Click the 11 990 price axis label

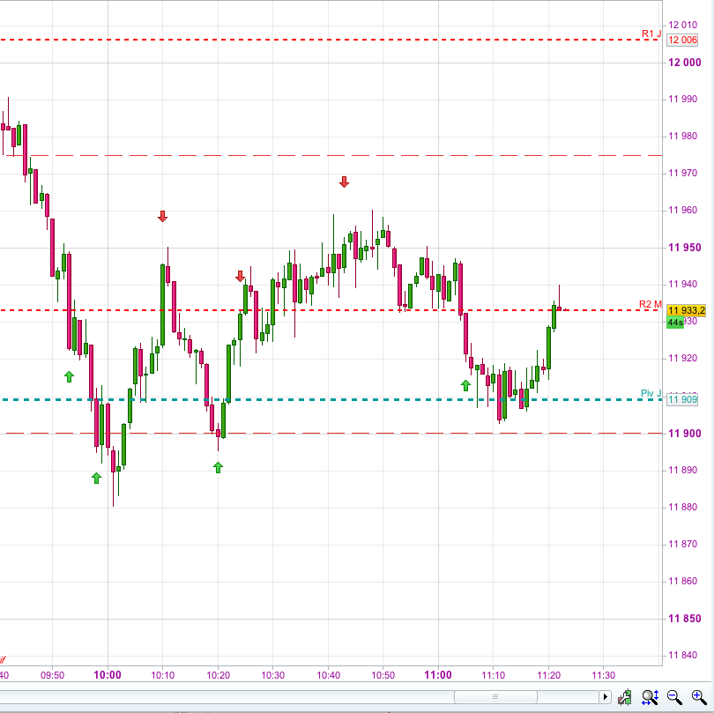pyautogui.click(x=682, y=100)
